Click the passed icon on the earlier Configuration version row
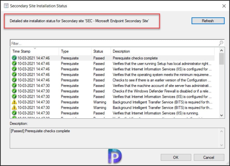 (14, 80)
